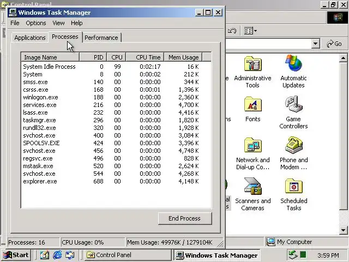Open the Administrative Tools icon in Control Panel

click(252, 72)
